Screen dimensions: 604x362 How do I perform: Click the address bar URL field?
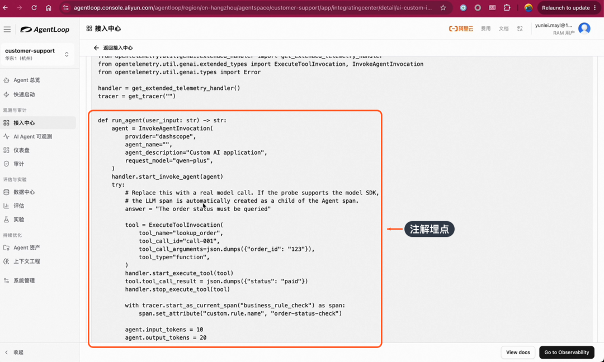pos(253,8)
